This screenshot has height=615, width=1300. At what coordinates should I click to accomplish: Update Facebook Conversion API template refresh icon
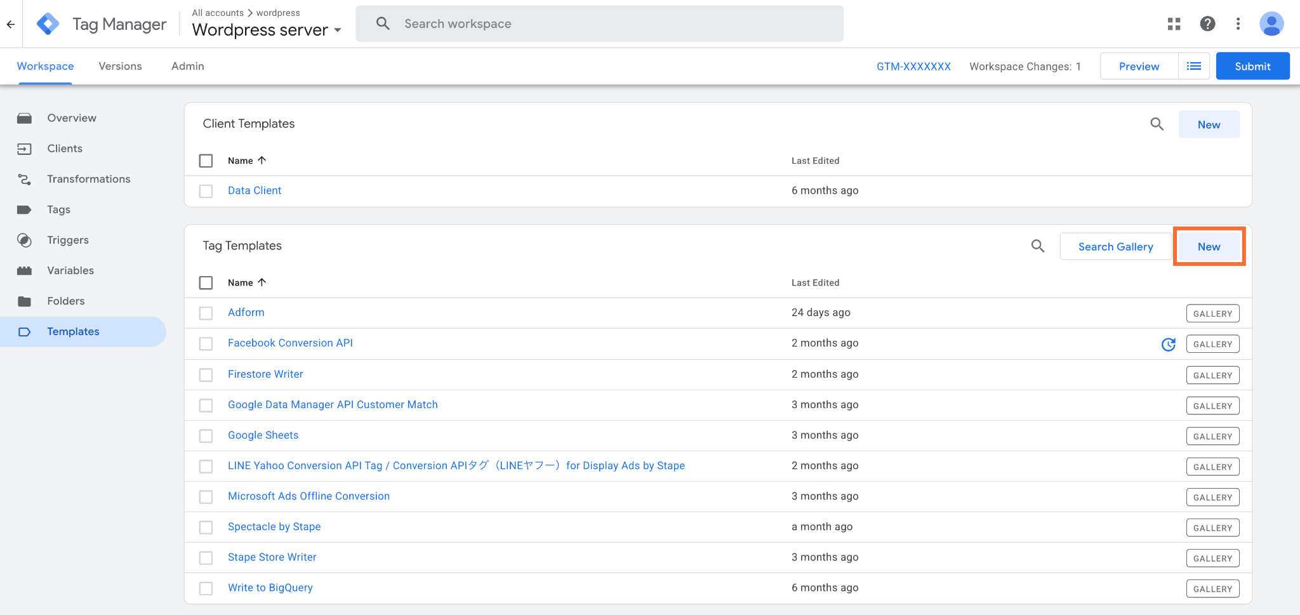1169,344
